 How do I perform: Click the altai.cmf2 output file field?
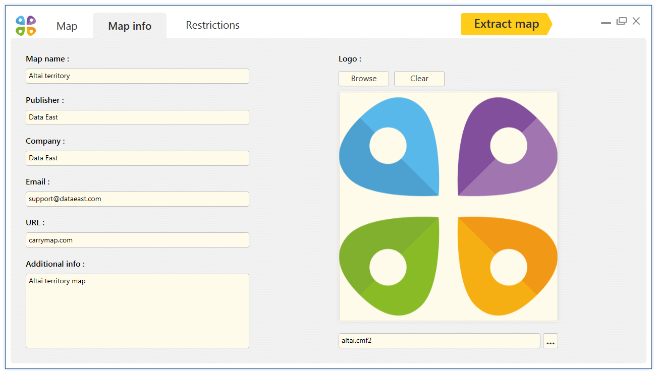coord(440,341)
